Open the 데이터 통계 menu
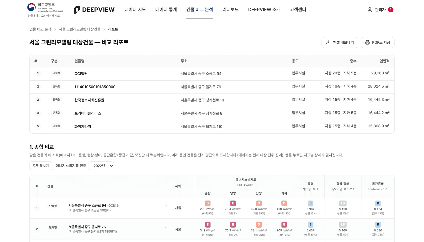Image resolution: width=424 pixels, height=242 pixels. coord(166,10)
